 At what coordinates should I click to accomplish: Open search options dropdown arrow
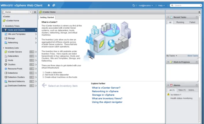201,5
